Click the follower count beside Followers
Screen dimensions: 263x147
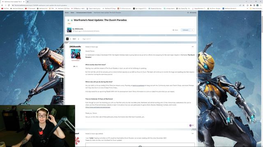click(192, 30)
